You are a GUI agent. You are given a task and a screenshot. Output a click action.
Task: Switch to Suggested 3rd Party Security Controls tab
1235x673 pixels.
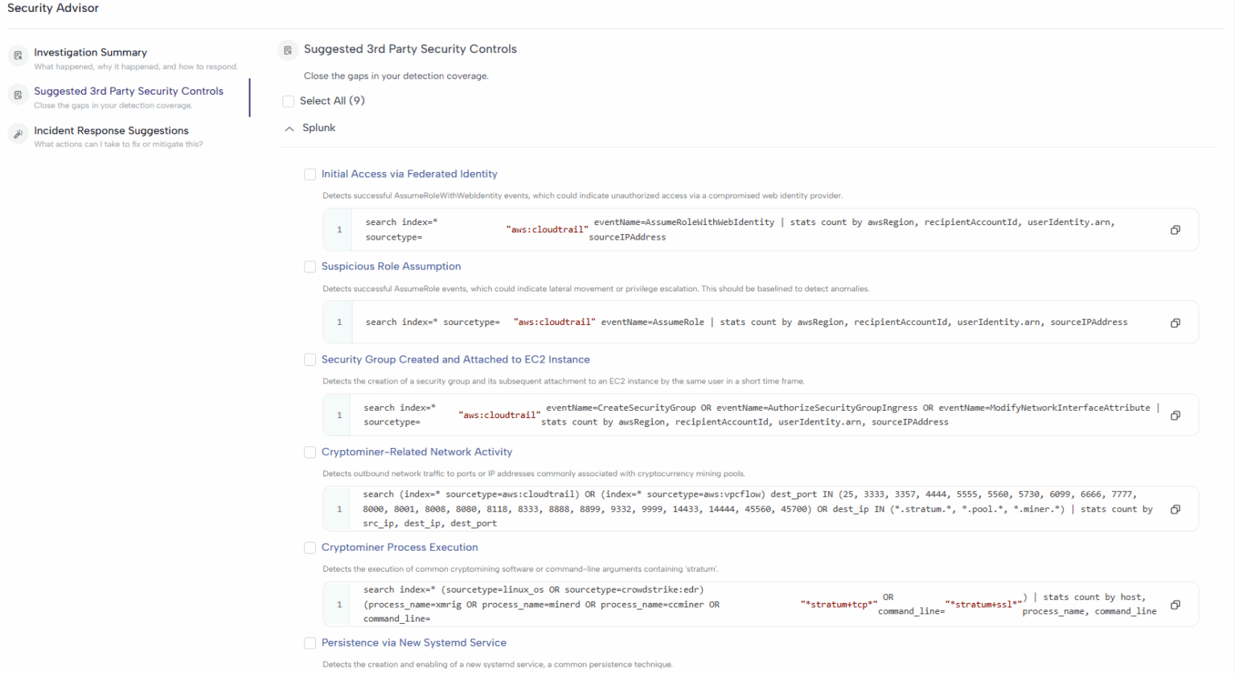tap(129, 97)
